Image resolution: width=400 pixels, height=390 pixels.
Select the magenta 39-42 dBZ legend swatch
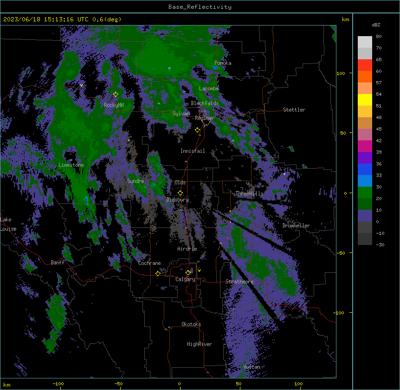(365, 146)
